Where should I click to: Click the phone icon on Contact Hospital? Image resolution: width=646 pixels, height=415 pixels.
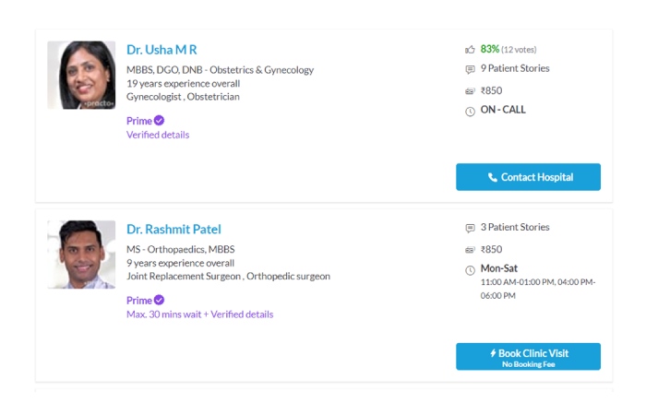click(492, 177)
